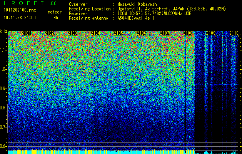Viewport: 242px width, 154px height.
Task: Click the A504HB(yagi 4el) antenna text
Action: (136, 18)
